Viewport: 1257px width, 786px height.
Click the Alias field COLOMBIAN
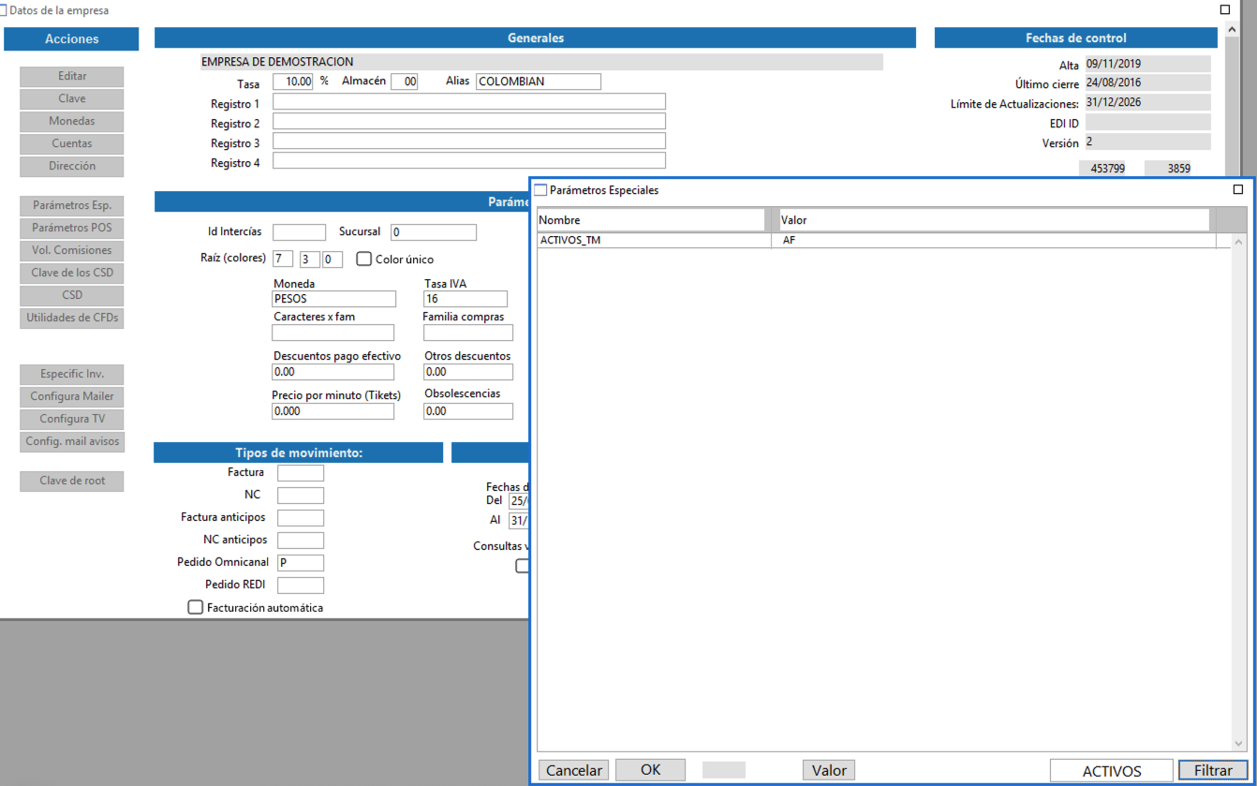(x=539, y=82)
